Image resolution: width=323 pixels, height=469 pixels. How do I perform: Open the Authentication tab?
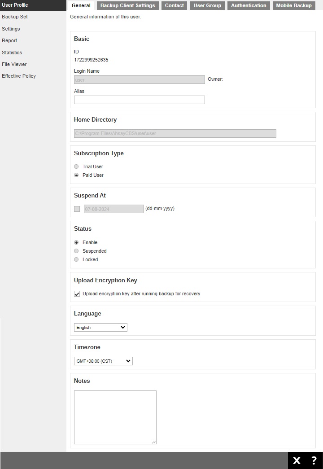[248, 5]
